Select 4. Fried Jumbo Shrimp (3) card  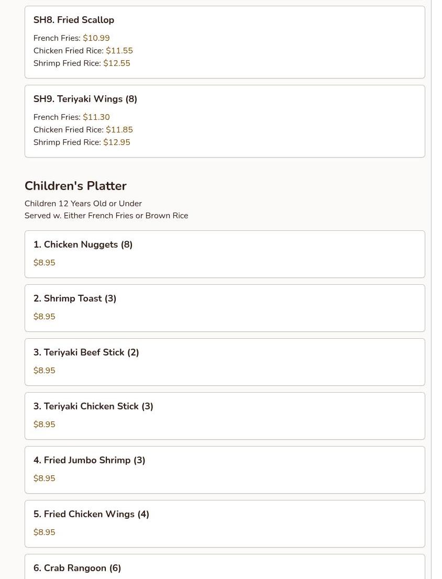point(225,470)
